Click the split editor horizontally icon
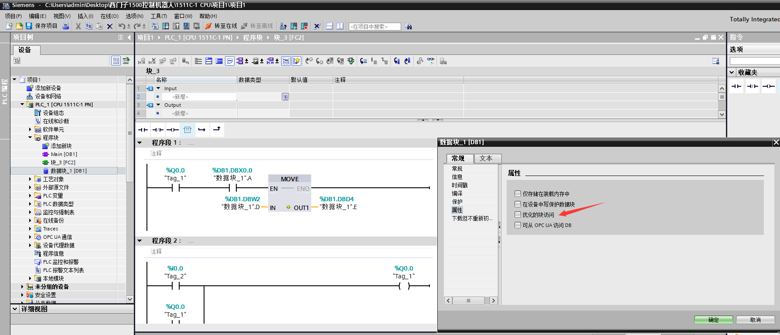The height and width of the screenshot is (335, 780). tap(329, 26)
